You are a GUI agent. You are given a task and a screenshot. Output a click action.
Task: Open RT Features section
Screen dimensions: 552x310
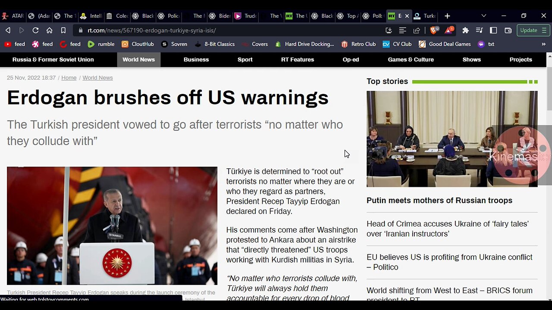tap(298, 59)
